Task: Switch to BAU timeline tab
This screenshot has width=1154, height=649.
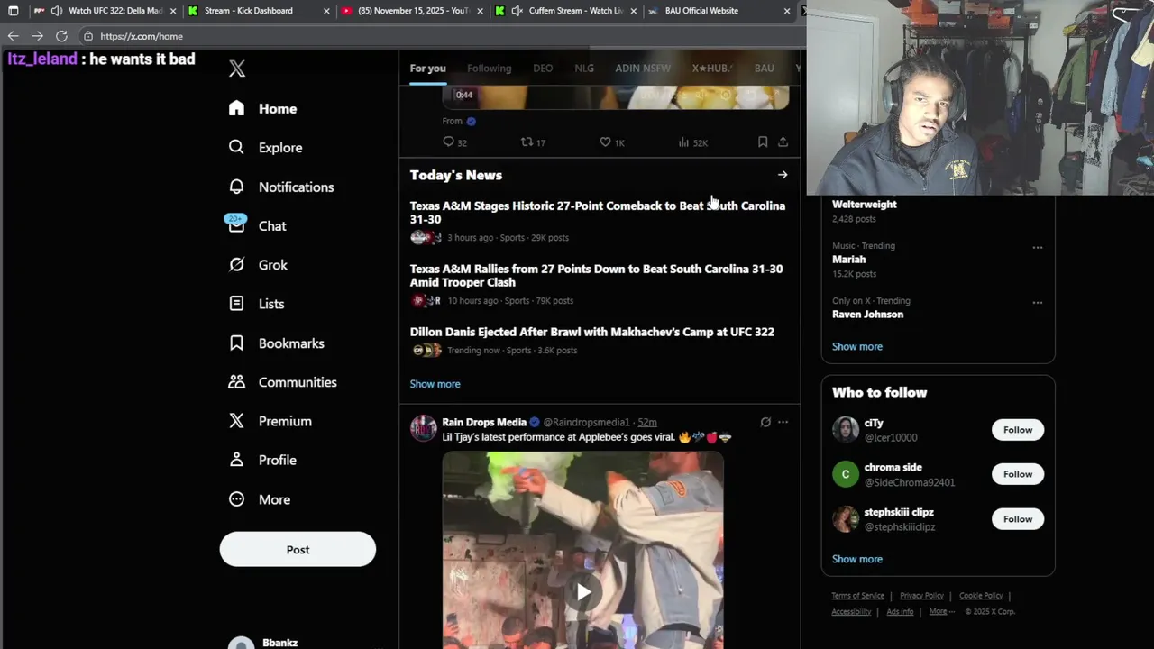Action: pyautogui.click(x=765, y=68)
